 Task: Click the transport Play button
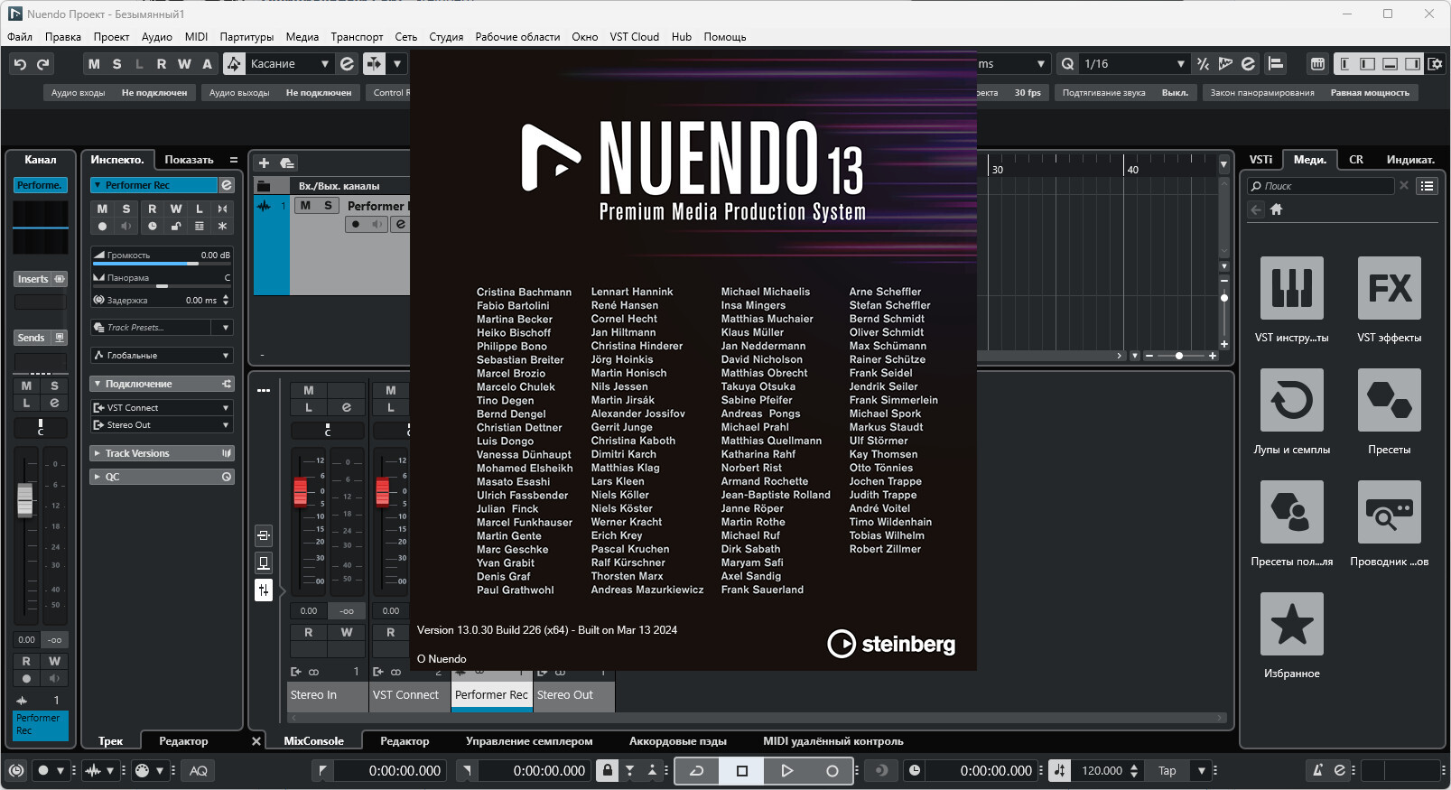(786, 771)
